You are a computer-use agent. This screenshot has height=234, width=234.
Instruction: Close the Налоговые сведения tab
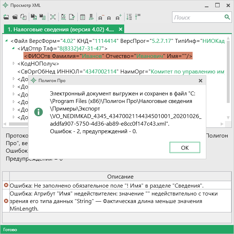[x=121, y=29]
